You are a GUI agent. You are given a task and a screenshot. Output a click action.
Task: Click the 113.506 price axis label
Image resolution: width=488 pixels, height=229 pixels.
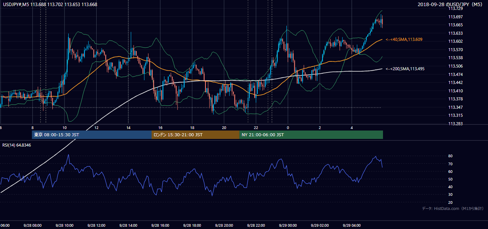click(x=456, y=66)
